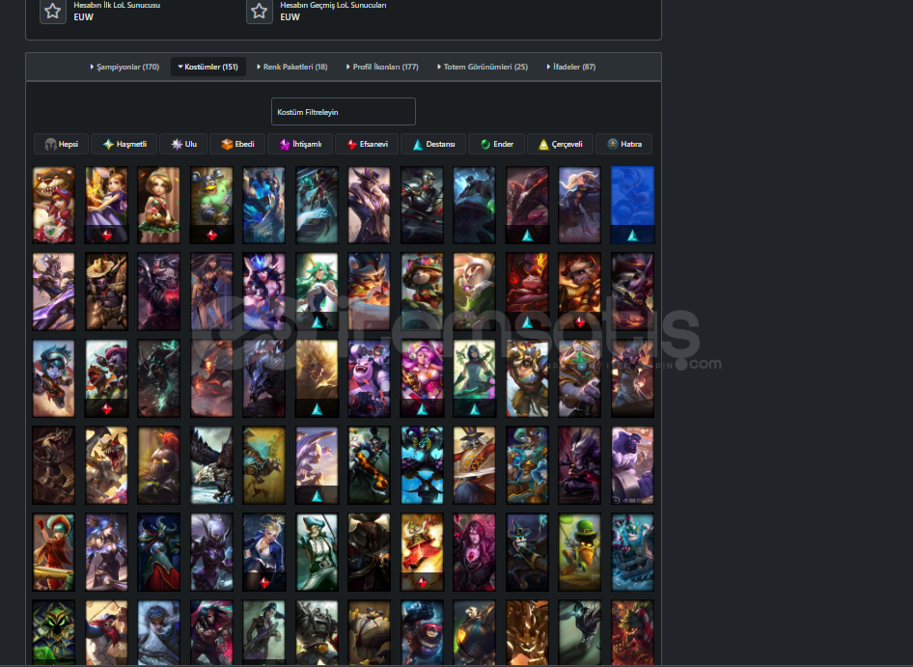This screenshot has height=667, width=913.
Task: Select scarecrow with straw hat skin
Action: coord(106,292)
